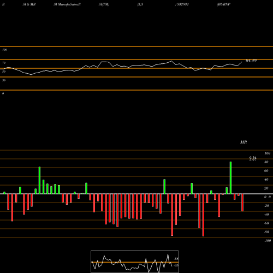Click the final red bar ending the MR histogram
Image resolution: width=273 pixels, height=273 pixels.
click(x=242, y=203)
